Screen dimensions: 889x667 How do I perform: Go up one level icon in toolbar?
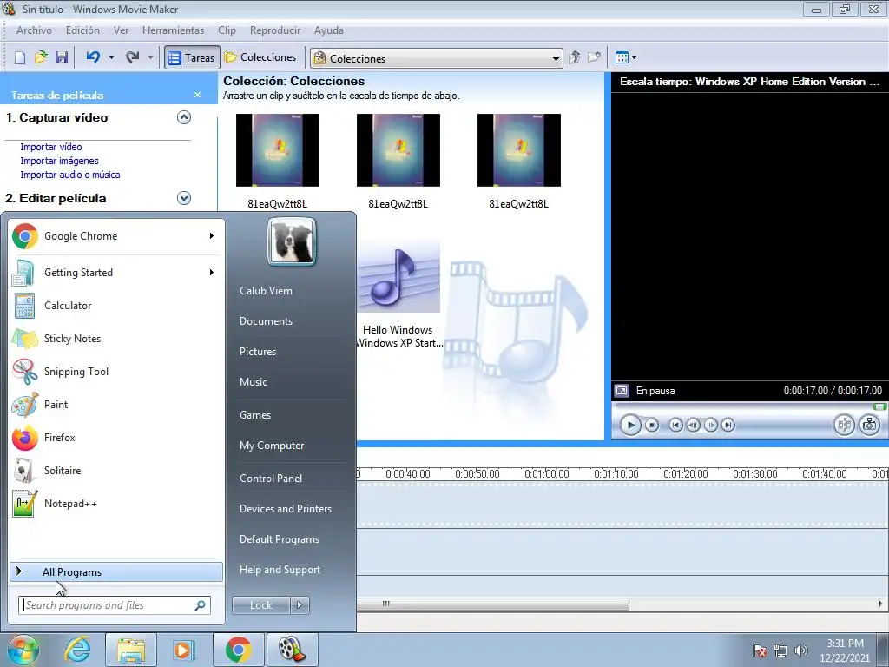click(x=575, y=57)
